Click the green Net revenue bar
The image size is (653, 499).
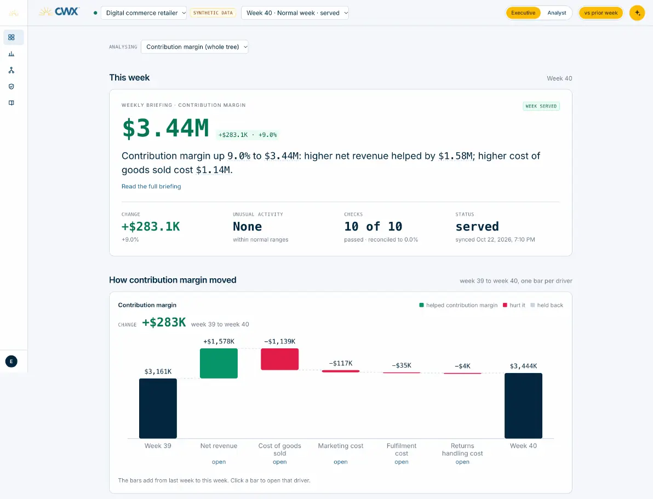point(219,363)
